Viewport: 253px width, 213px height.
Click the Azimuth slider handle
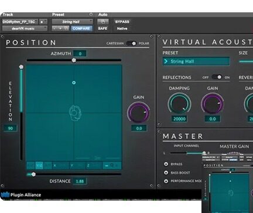point(74,60)
